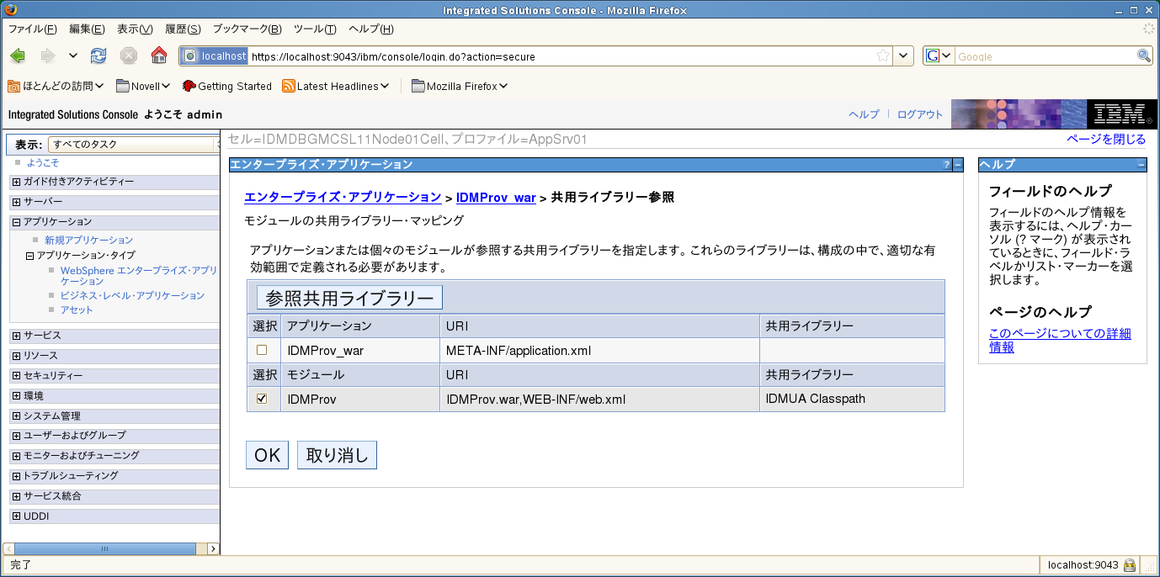
Task: Open the ビジネス・レベル・アプリケーション link
Action: pyautogui.click(x=132, y=296)
